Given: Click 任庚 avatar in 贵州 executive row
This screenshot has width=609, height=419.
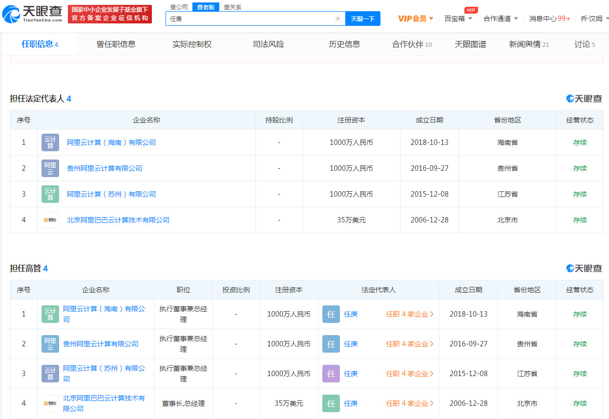Looking at the screenshot, I should [331, 344].
